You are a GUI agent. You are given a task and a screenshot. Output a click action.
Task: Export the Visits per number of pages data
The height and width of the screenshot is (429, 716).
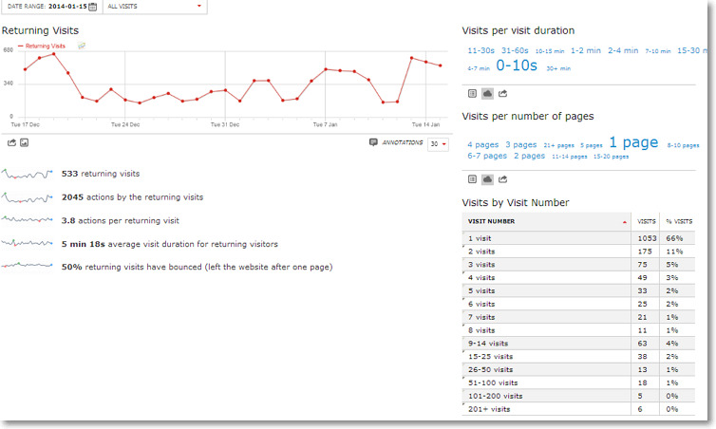[x=502, y=178]
